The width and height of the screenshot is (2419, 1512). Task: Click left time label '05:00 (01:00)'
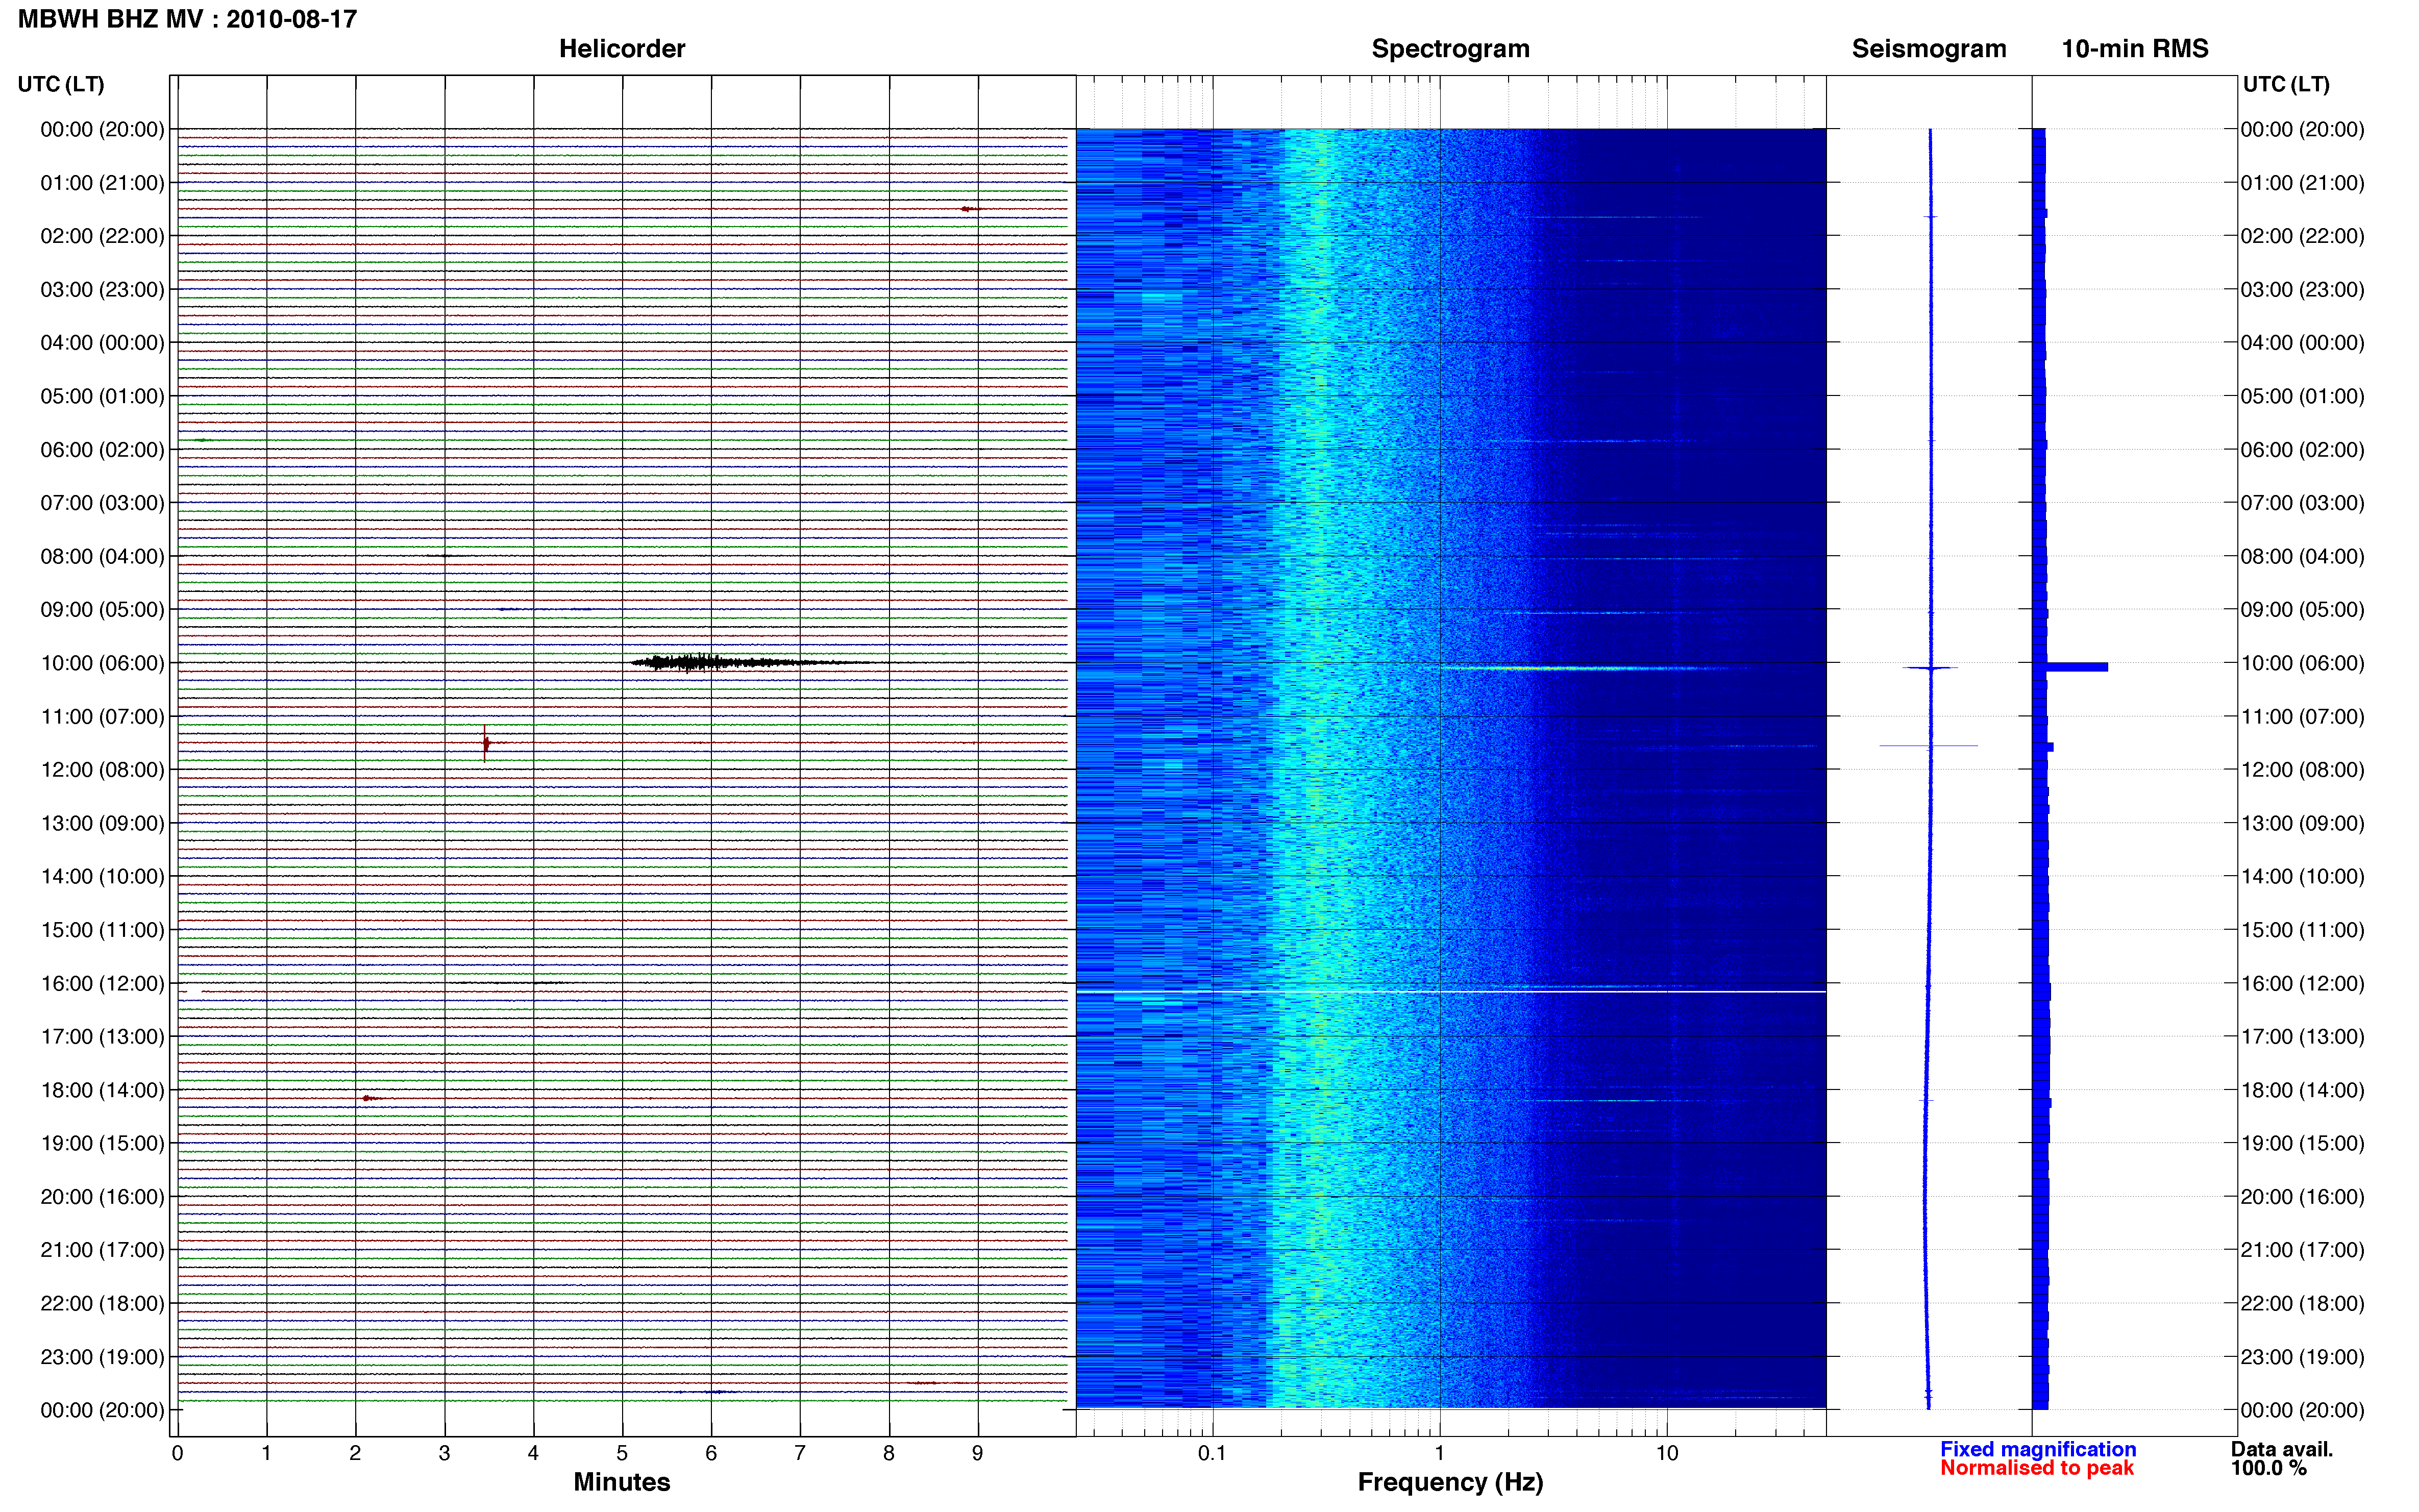click(102, 396)
